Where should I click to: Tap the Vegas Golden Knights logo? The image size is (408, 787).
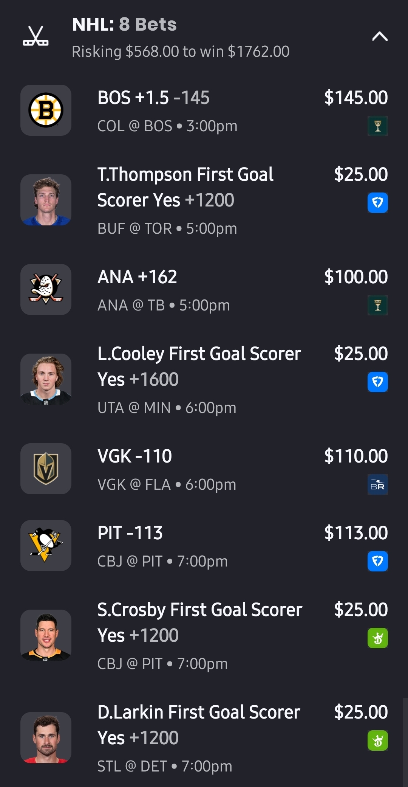pyautogui.click(x=46, y=469)
